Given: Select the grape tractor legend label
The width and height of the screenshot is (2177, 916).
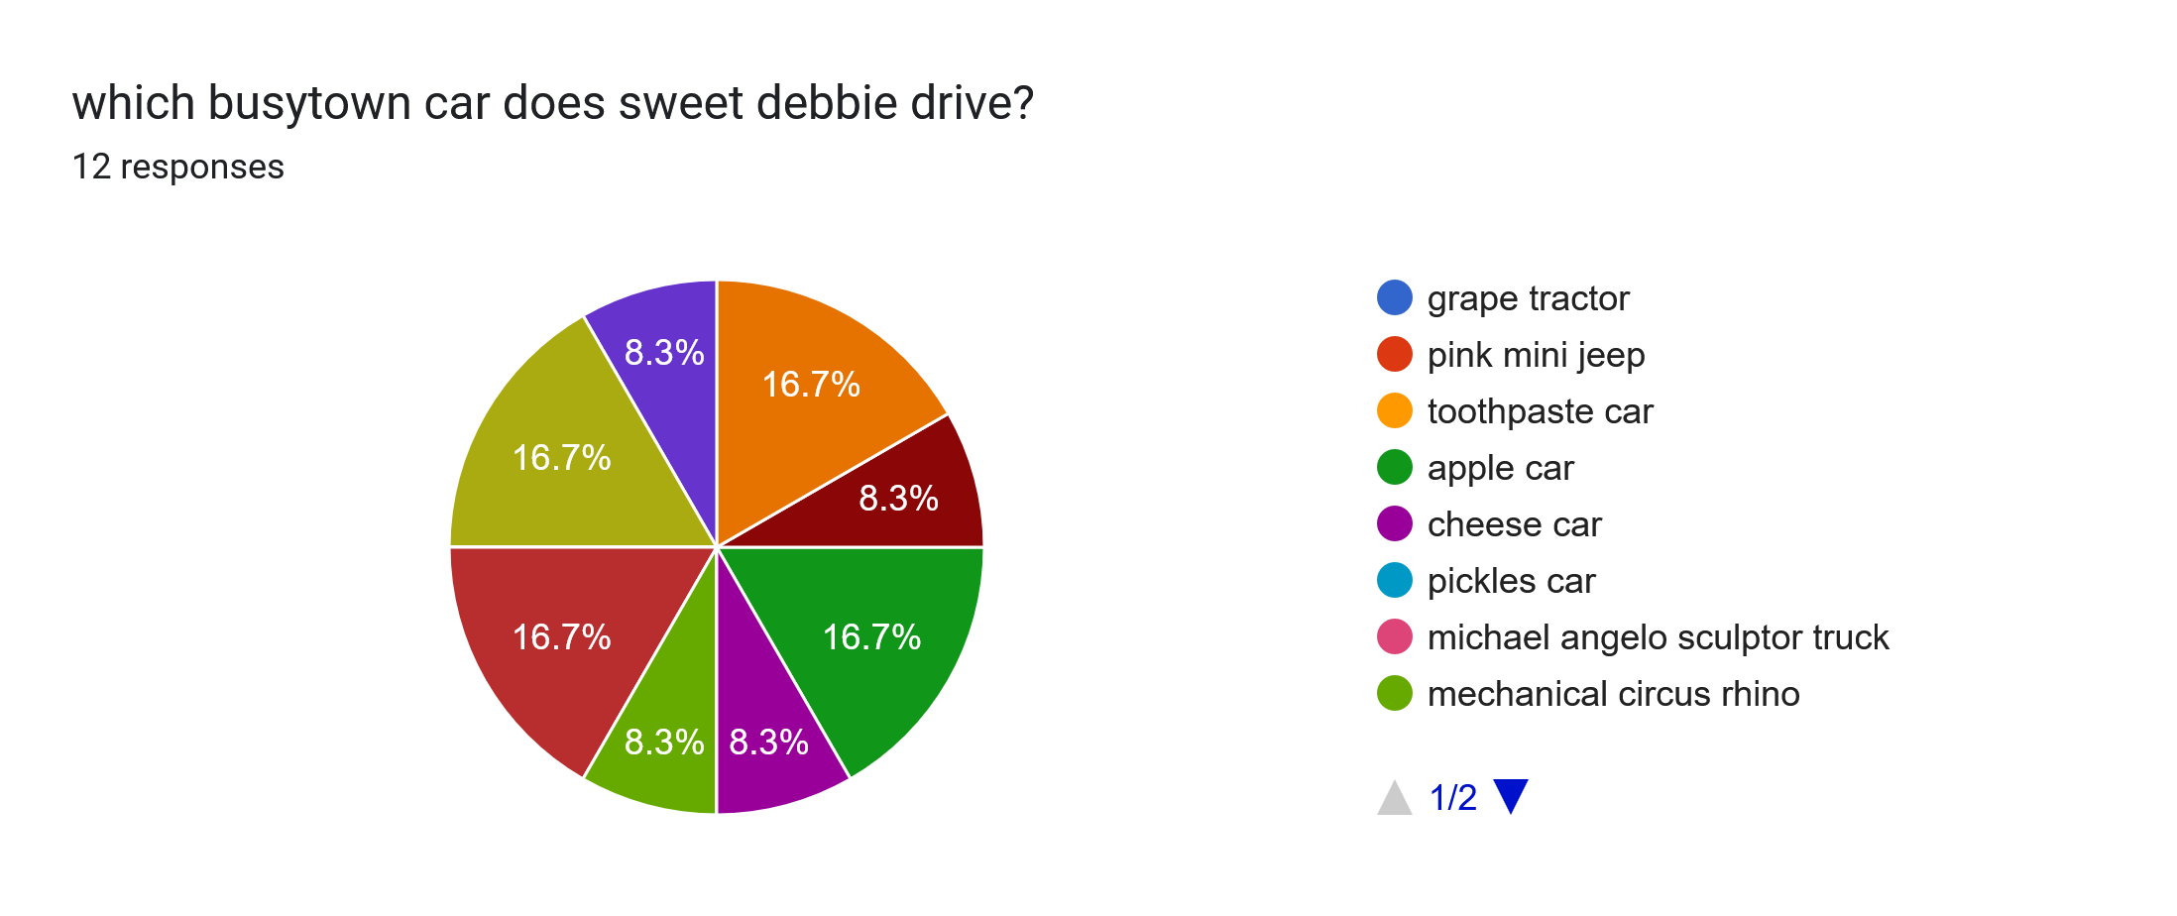Looking at the screenshot, I should (x=1527, y=297).
